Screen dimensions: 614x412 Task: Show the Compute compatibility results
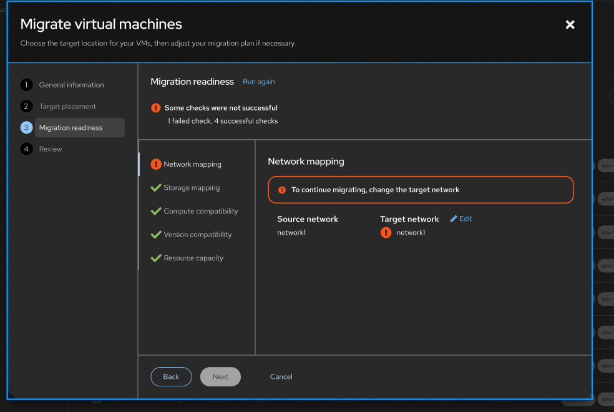click(x=201, y=212)
